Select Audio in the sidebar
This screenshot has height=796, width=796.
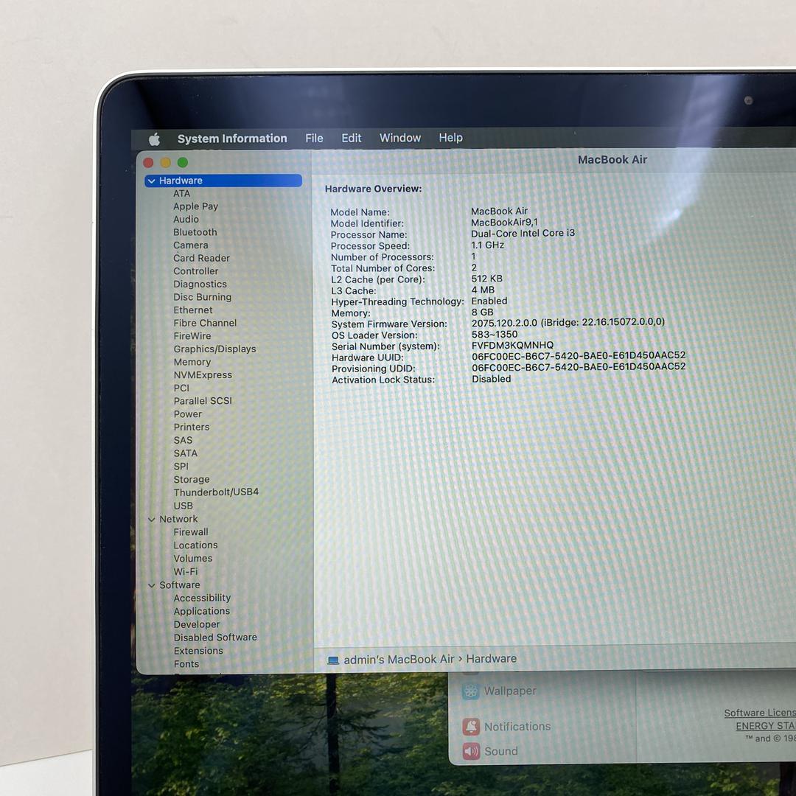(x=186, y=220)
